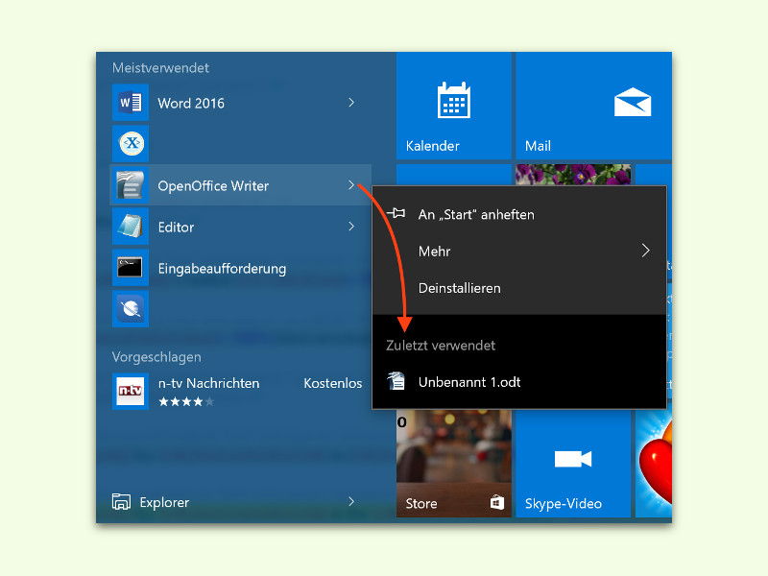The image size is (768, 576).
Task: Open Word 2016 app icon
Action: (131, 103)
